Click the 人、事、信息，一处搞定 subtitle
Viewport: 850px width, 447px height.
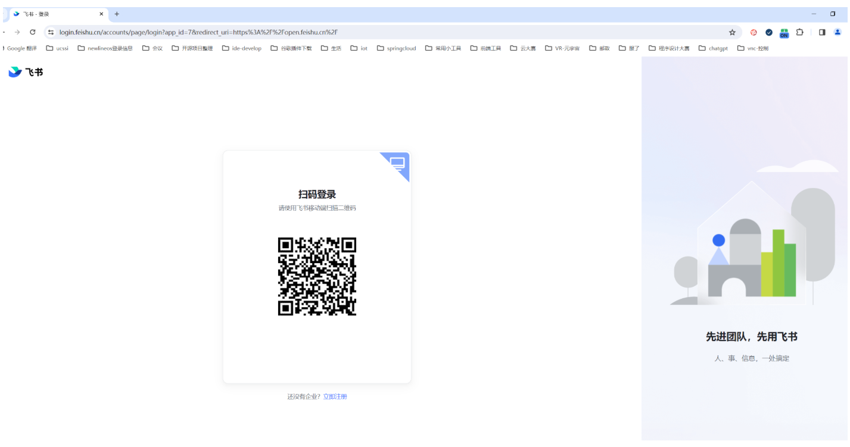pos(752,358)
